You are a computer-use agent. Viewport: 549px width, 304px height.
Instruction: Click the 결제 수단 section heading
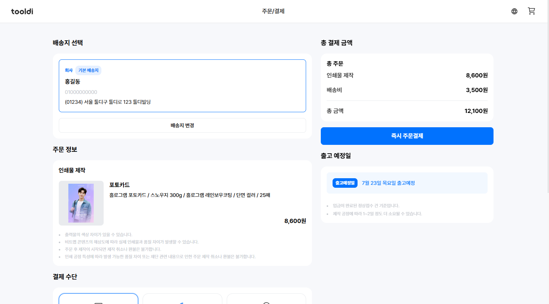tap(65, 277)
